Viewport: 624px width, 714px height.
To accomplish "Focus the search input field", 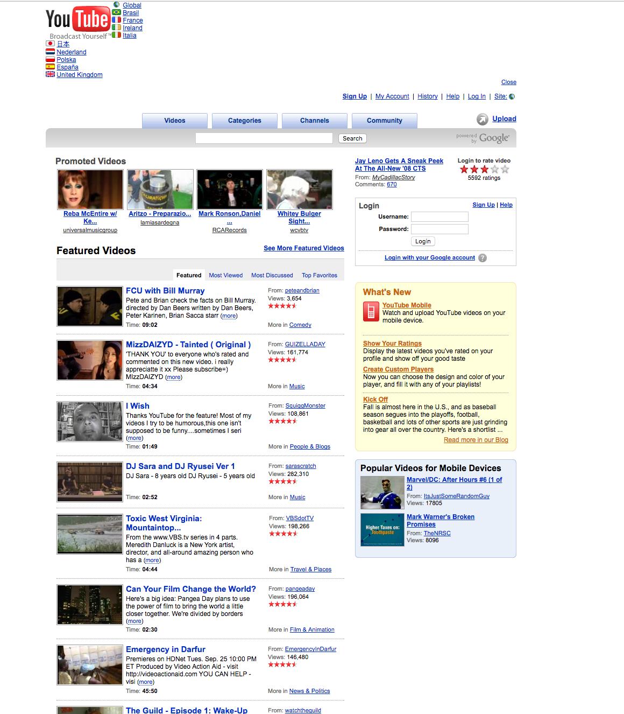I will click(264, 138).
